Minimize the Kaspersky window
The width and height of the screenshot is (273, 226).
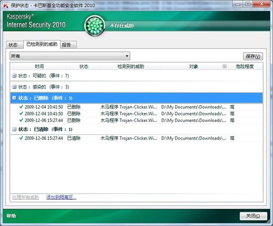pos(237,4)
